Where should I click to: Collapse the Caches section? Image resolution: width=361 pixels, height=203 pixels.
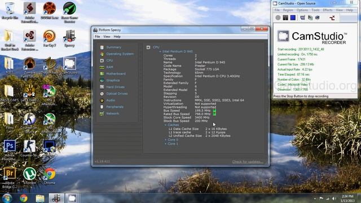click(165, 125)
